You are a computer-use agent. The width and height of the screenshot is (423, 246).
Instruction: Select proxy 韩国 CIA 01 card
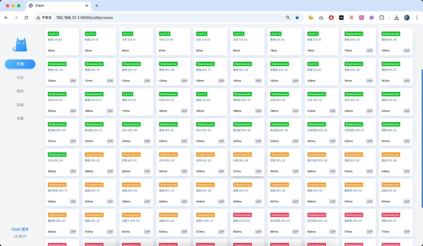click(x=99, y=42)
